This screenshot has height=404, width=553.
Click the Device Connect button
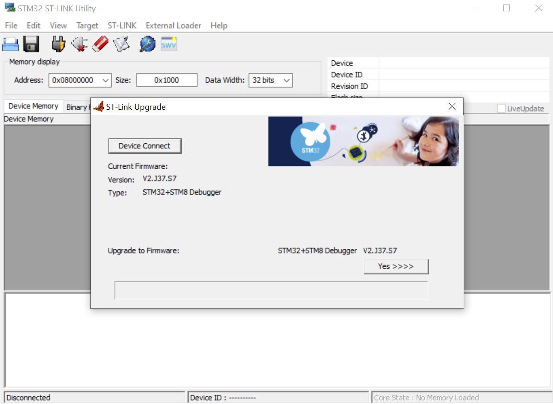145,146
